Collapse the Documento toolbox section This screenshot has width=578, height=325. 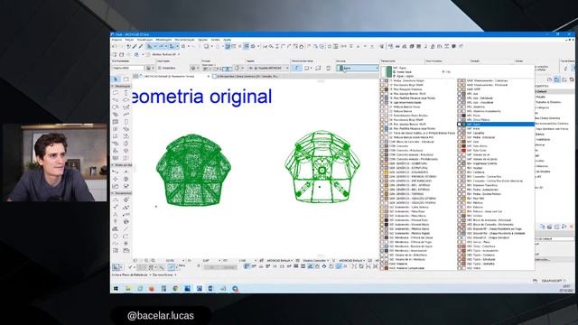point(121,193)
